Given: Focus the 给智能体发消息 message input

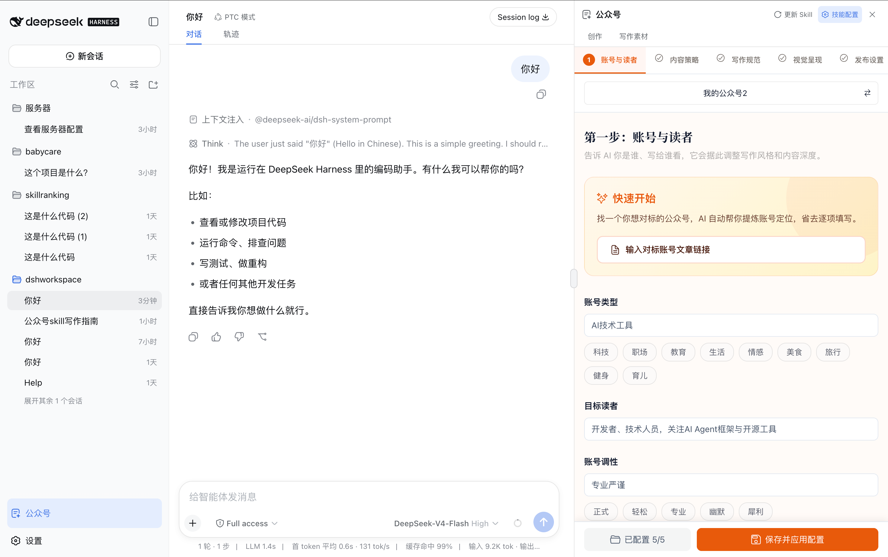Looking at the screenshot, I should click(369, 497).
